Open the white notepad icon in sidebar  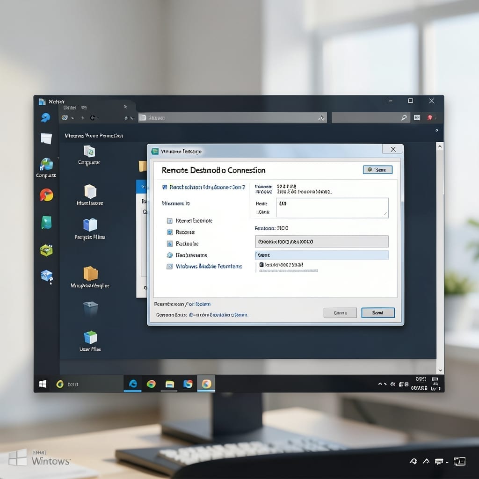click(x=46, y=138)
